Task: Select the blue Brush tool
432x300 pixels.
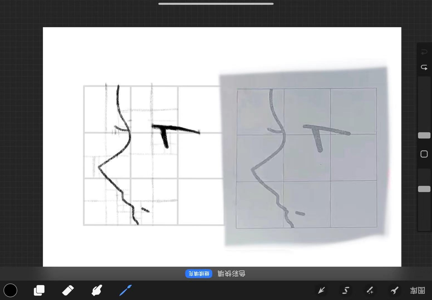Action: [125, 290]
